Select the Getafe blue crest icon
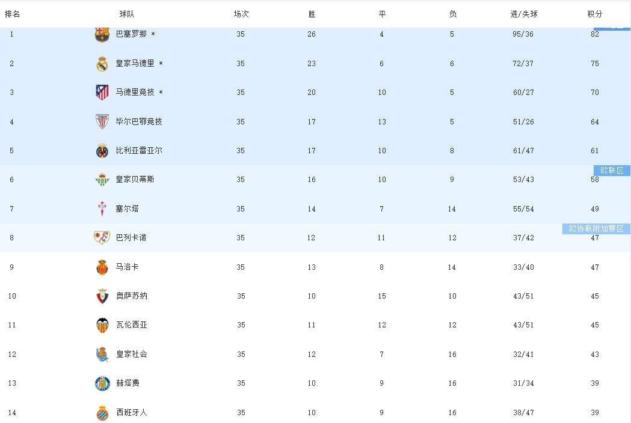 coord(102,383)
